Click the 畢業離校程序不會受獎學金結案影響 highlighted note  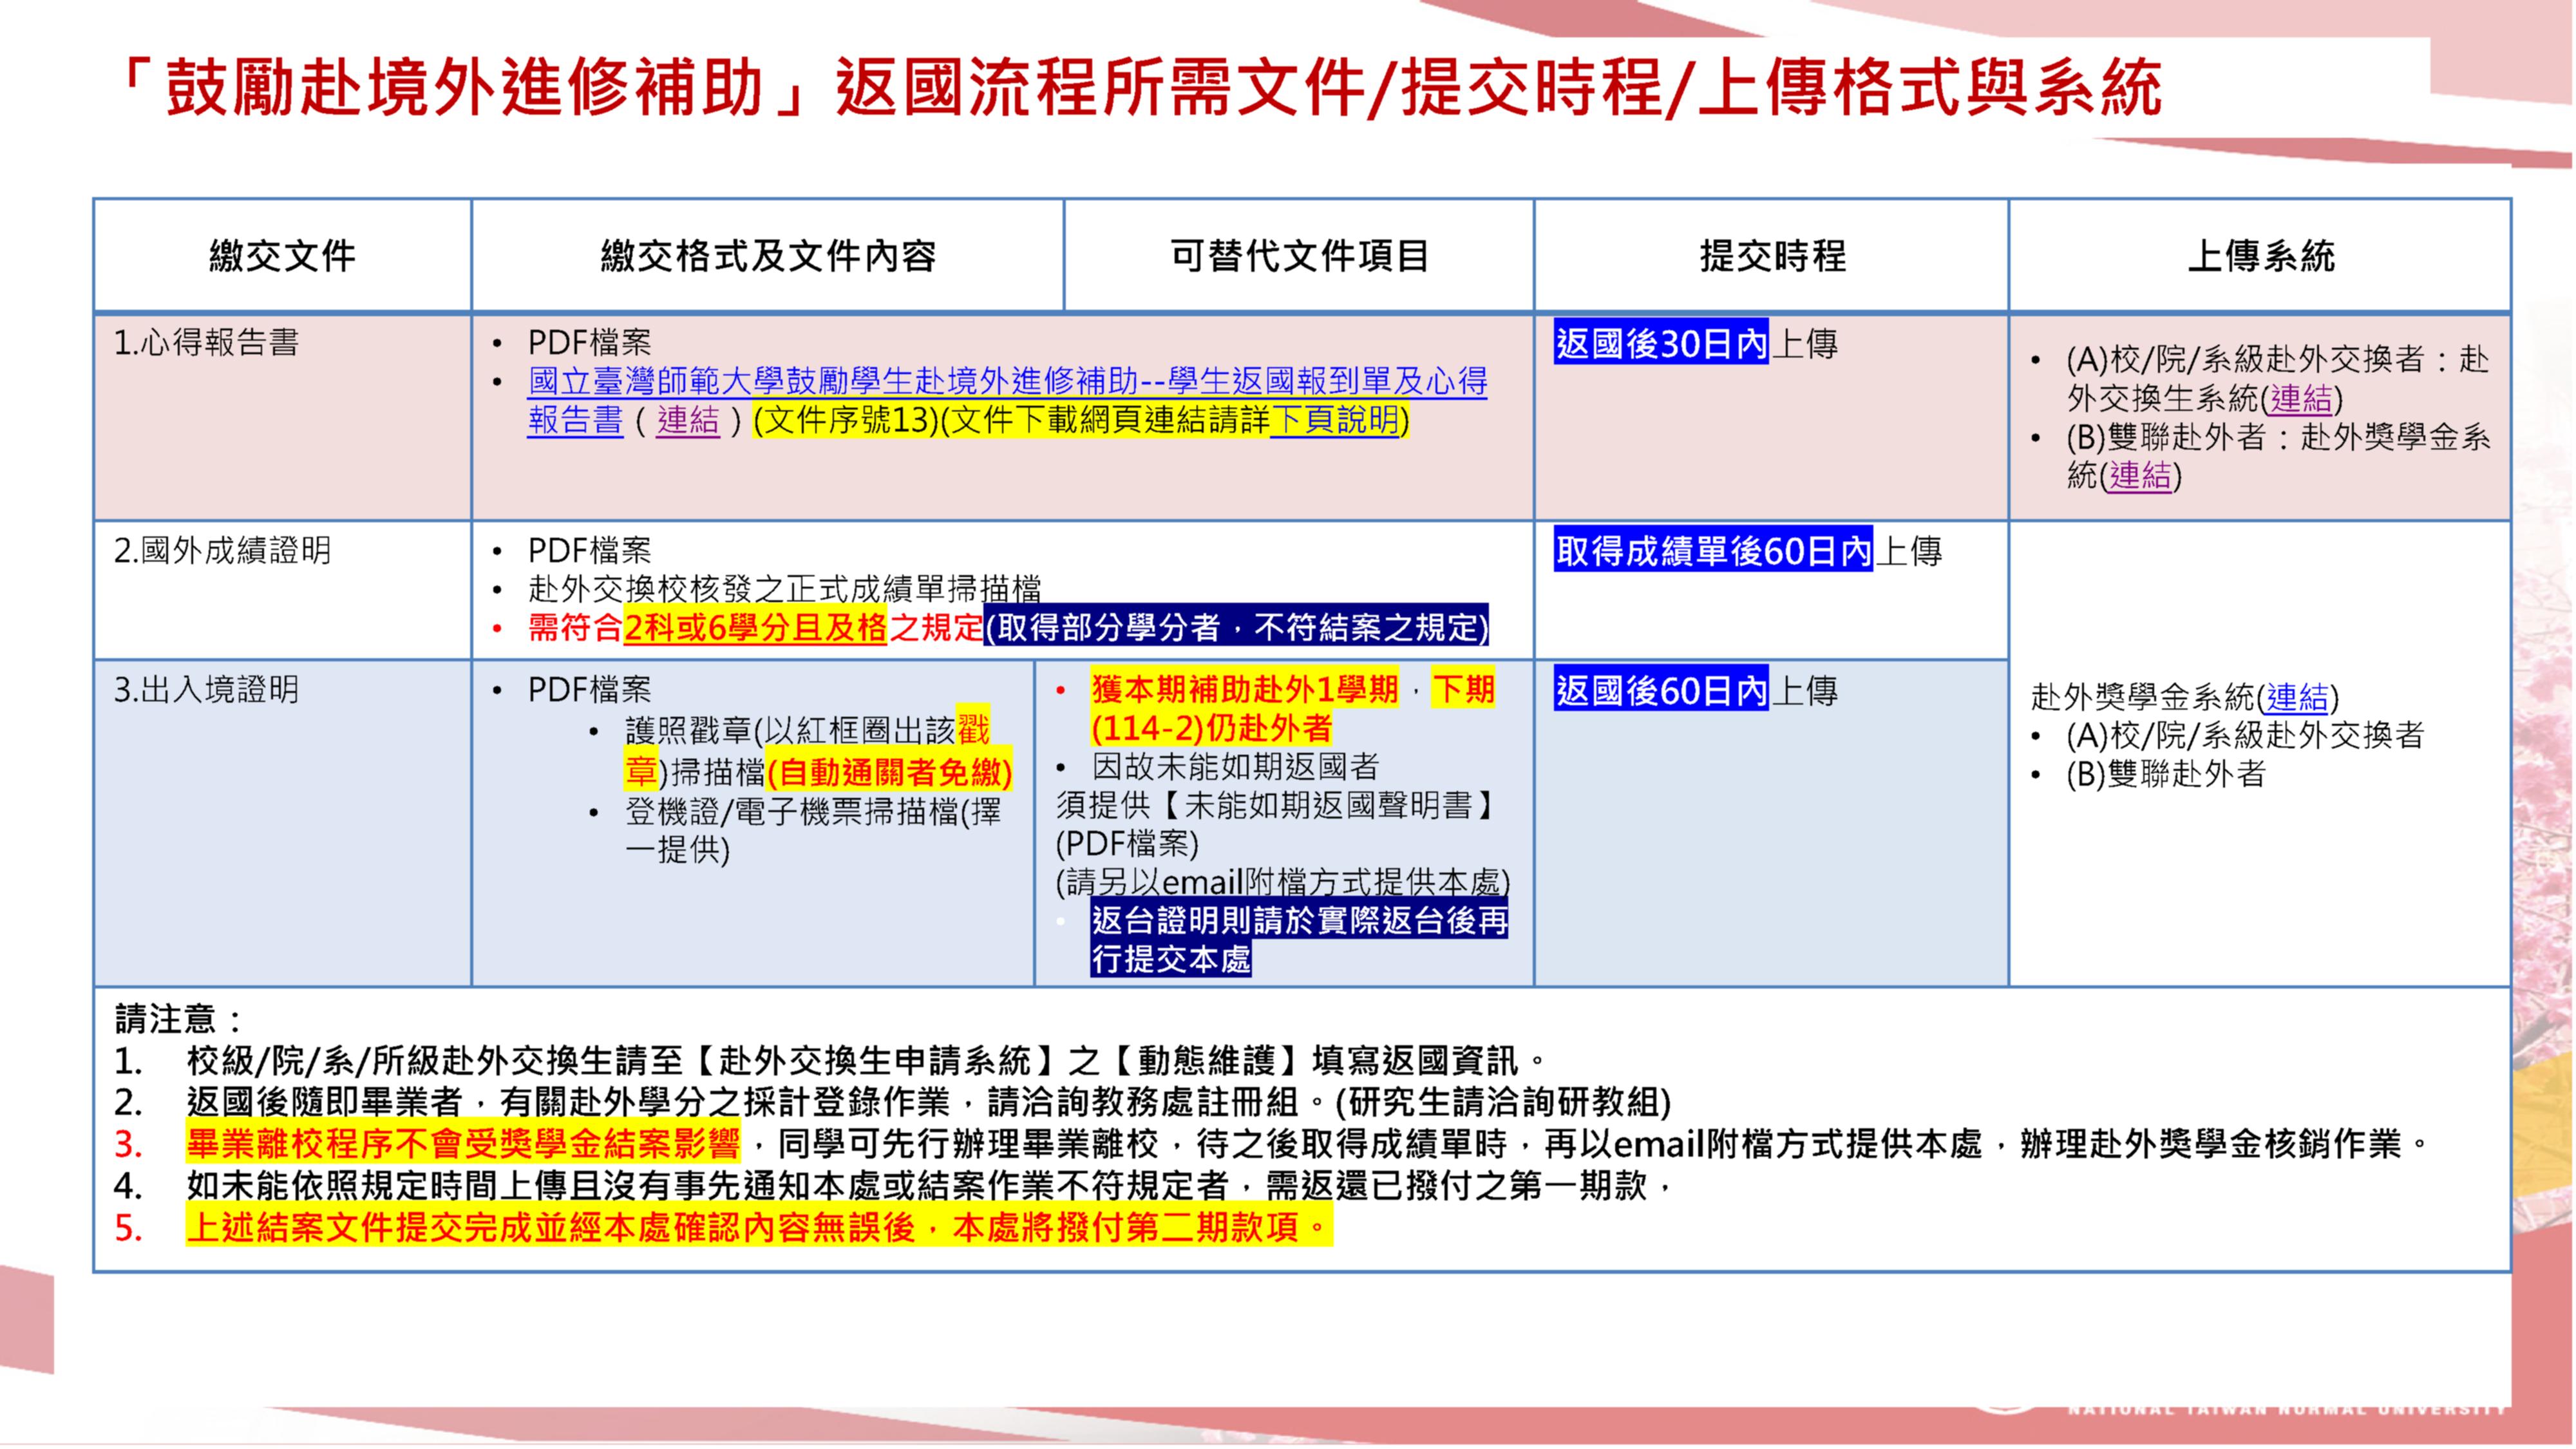(x=463, y=1142)
